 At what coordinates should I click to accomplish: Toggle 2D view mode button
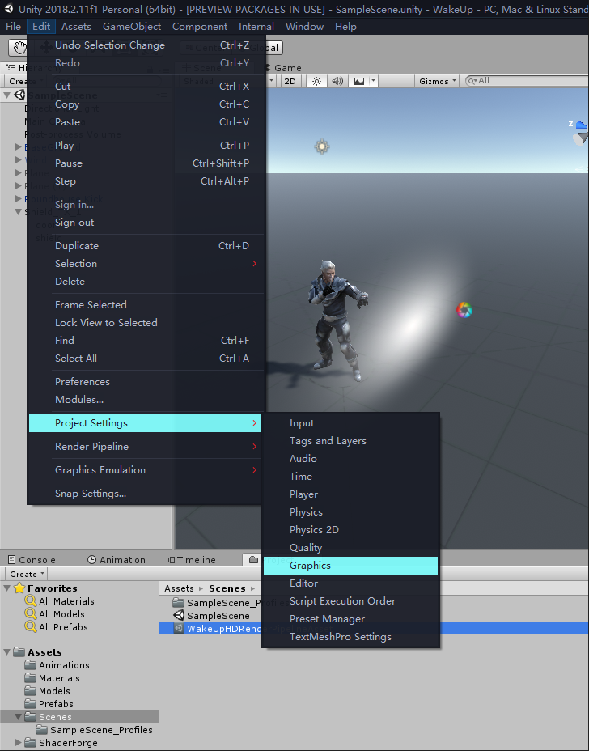(x=290, y=81)
